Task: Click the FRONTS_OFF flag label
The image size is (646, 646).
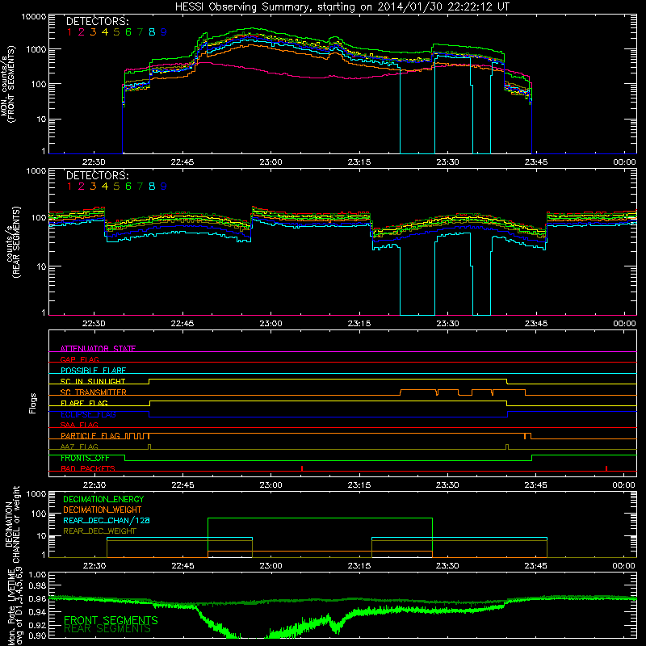Action: [85, 458]
